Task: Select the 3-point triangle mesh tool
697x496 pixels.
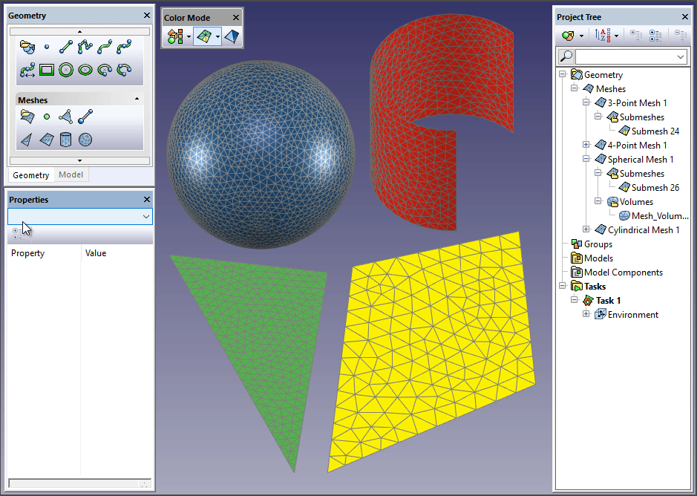Action: (27, 139)
